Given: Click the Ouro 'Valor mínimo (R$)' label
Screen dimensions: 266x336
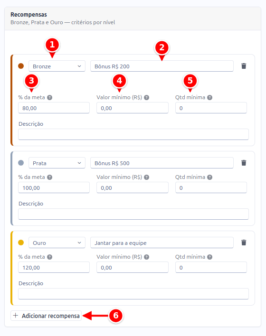Looking at the screenshot, I should [119, 257].
